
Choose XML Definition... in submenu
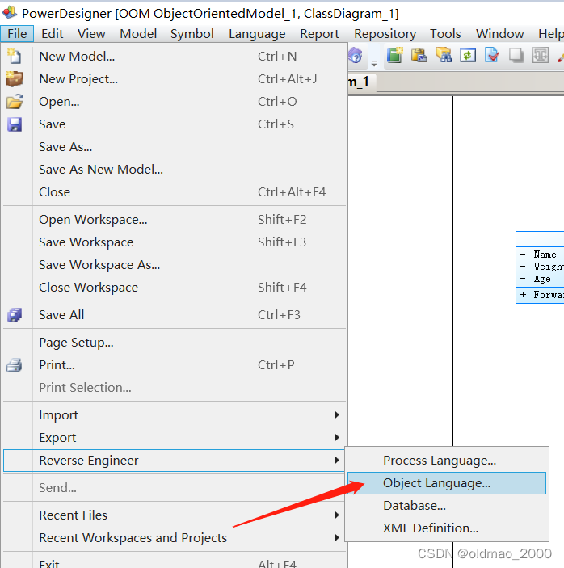(x=447, y=528)
